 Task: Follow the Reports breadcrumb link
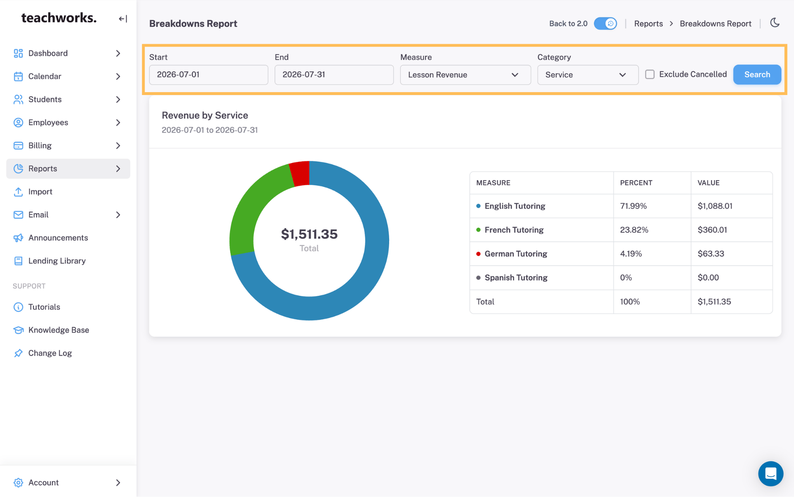(x=648, y=24)
